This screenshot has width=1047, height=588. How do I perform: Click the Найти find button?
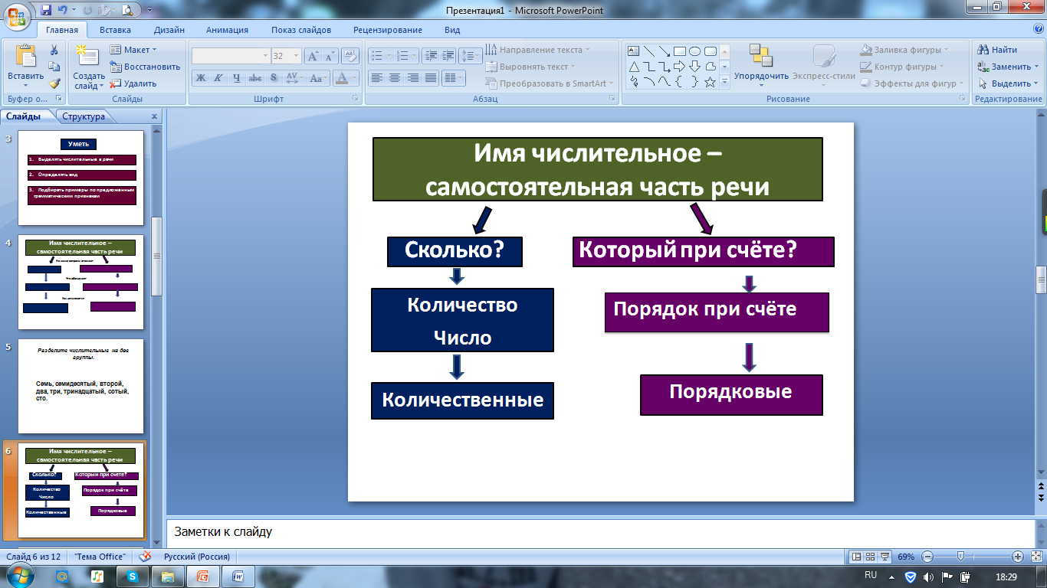click(x=998, y=50)
